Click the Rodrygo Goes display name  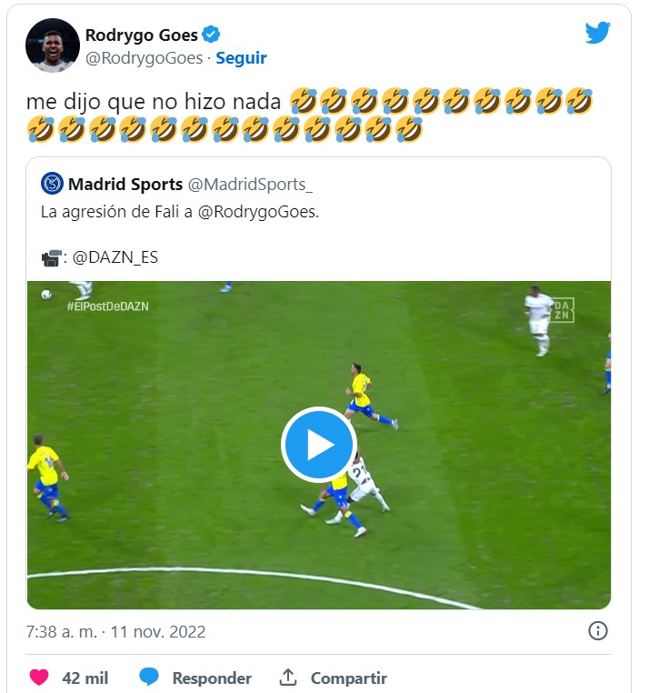pos(141,35)
